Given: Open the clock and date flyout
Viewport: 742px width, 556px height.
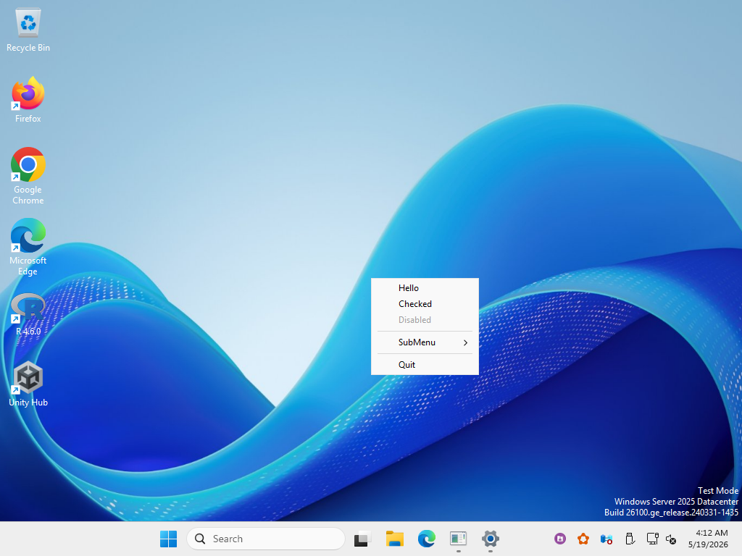Looking at the screenshot, I should tap(708, 539).
